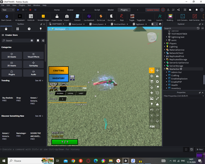Open the Toolbox Recent clock tab
This screenshot has height=164, width=205.
(x=29, y=29)
